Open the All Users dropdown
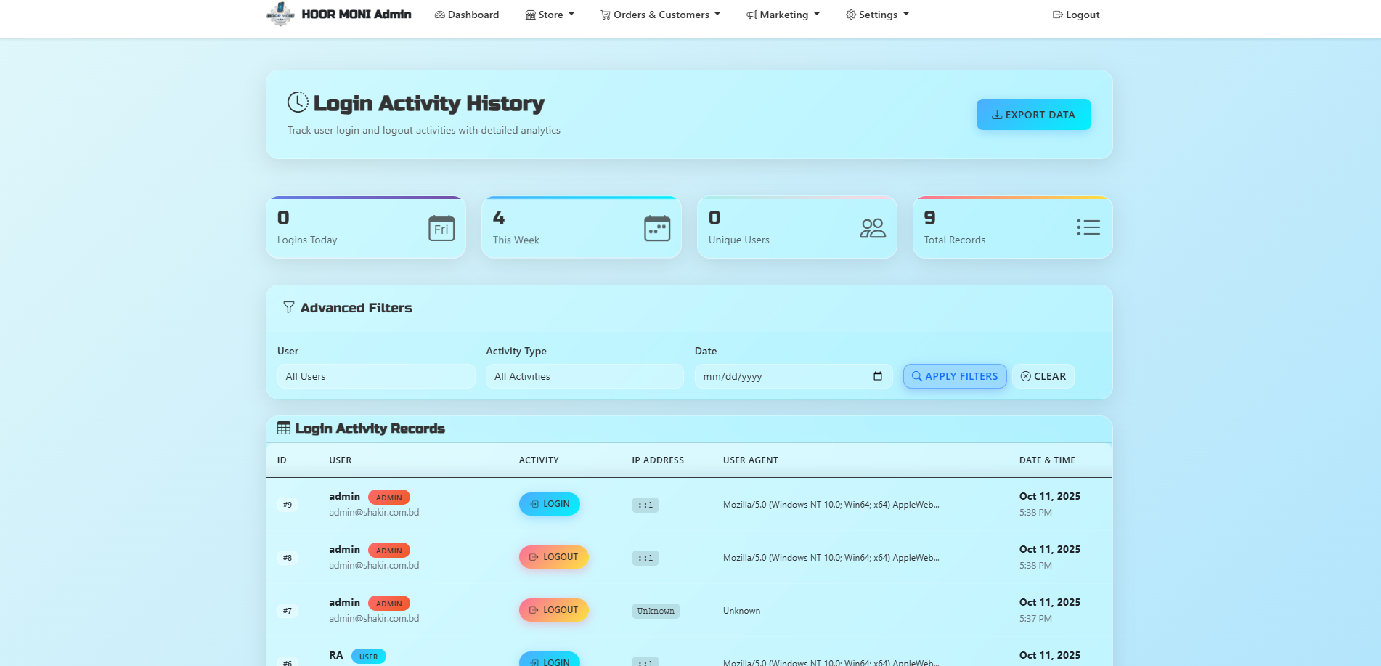This screenshot has height=666, width=1381. (376, 376)
